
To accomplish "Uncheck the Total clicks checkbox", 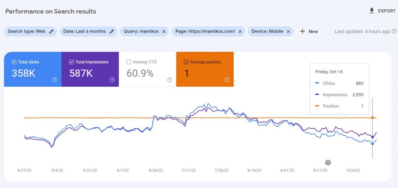I will (x=14, y=62).
